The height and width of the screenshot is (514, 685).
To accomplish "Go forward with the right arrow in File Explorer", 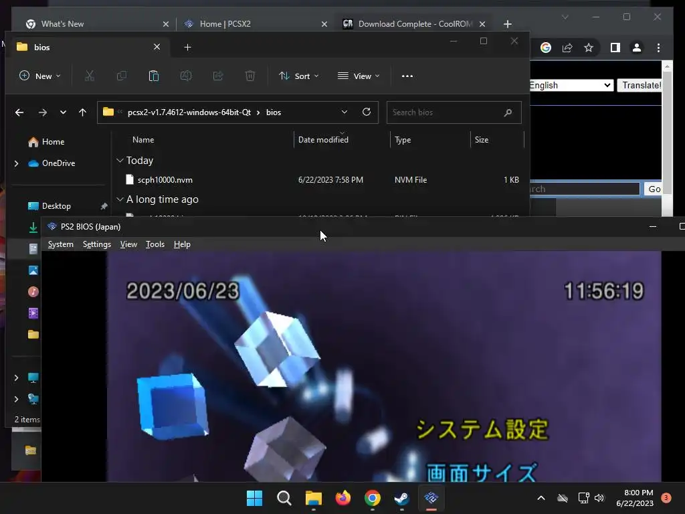I will pyautogui.click(x=42, y=112).
